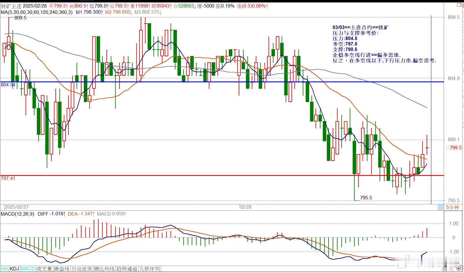Open the 成交量 volume indicator tab
Screen dimensions: 464x273
[x=44, y=269]
